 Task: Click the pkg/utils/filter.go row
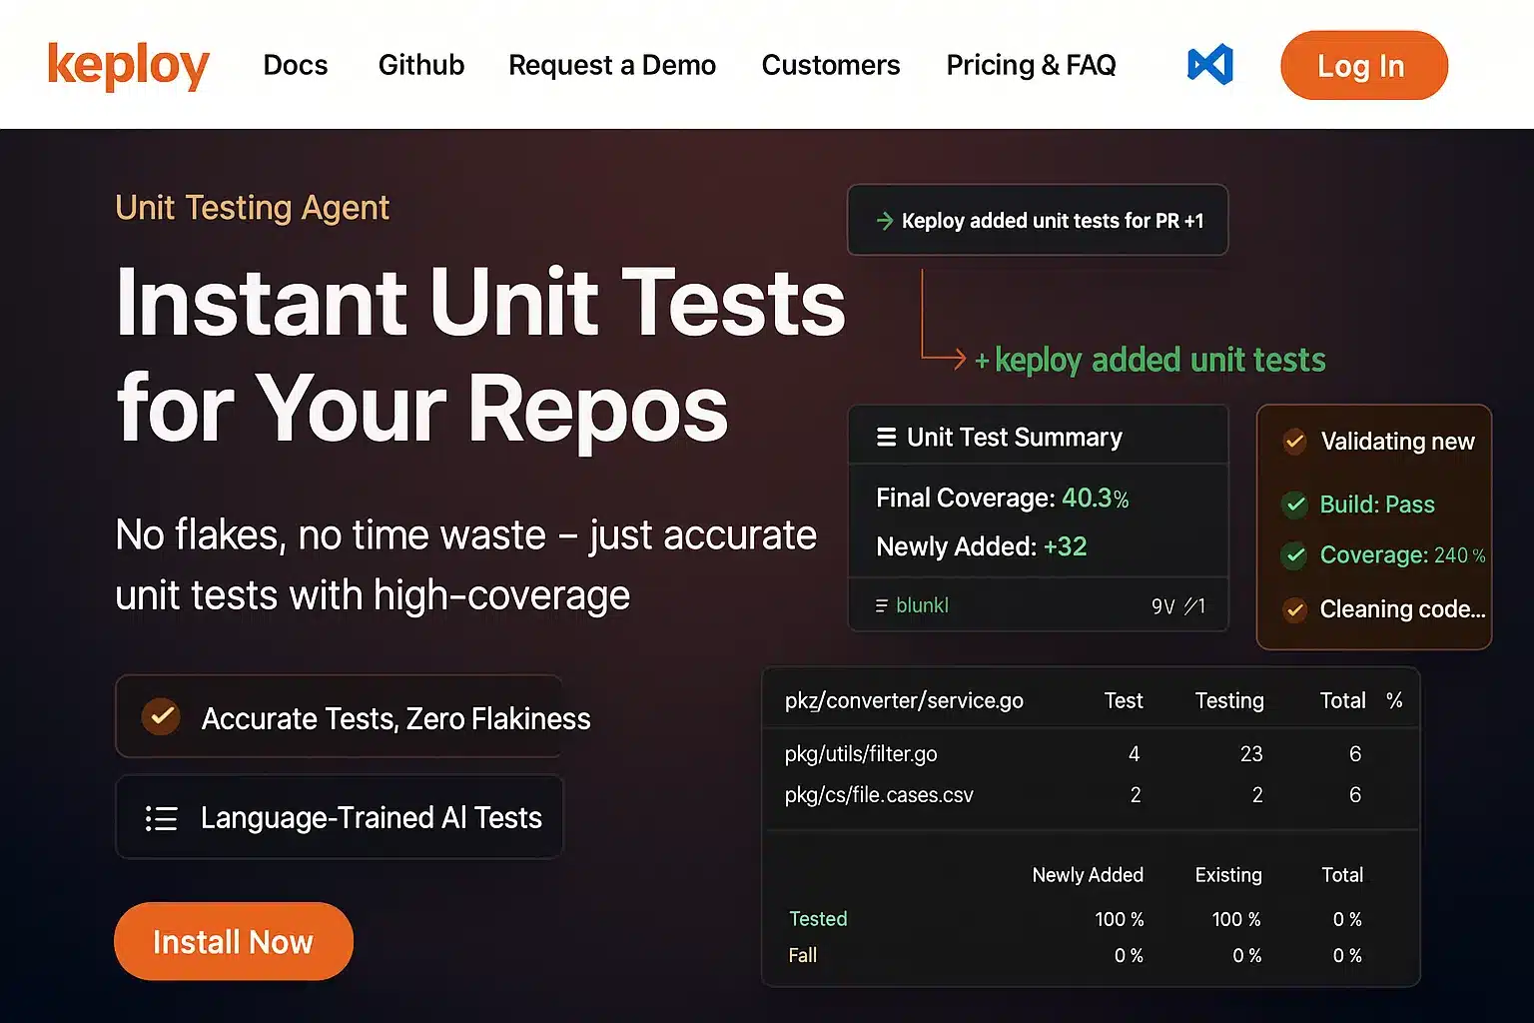coord(1091,754)
